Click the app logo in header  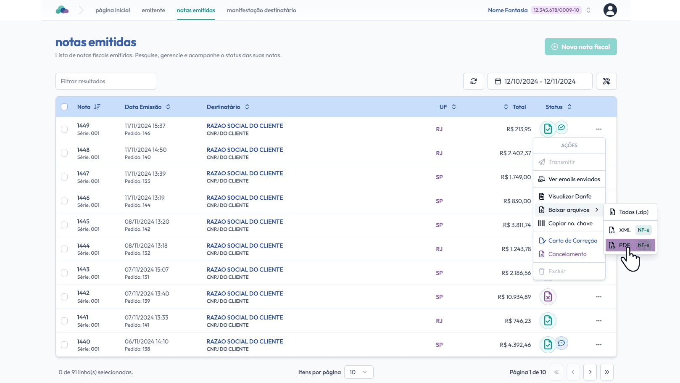(62, 10)
